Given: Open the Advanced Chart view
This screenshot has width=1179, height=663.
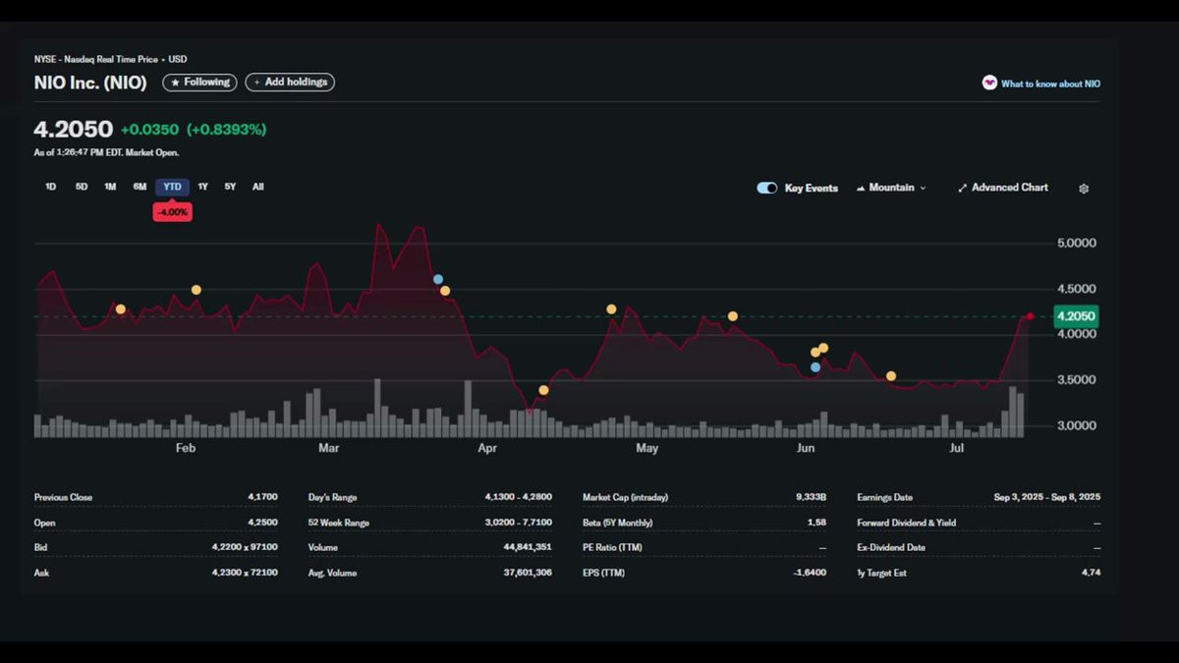Looking at the screenshot, I should point(1003,188).
